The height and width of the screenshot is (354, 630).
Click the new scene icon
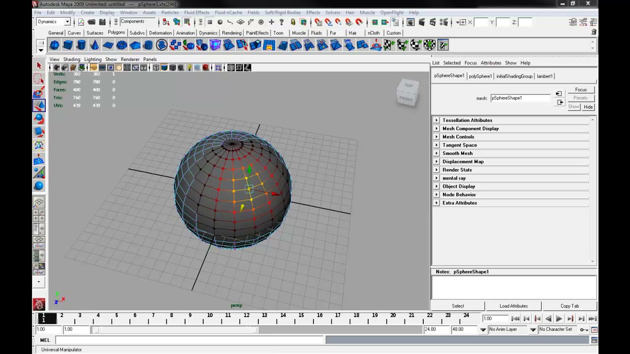coord(81,22)
